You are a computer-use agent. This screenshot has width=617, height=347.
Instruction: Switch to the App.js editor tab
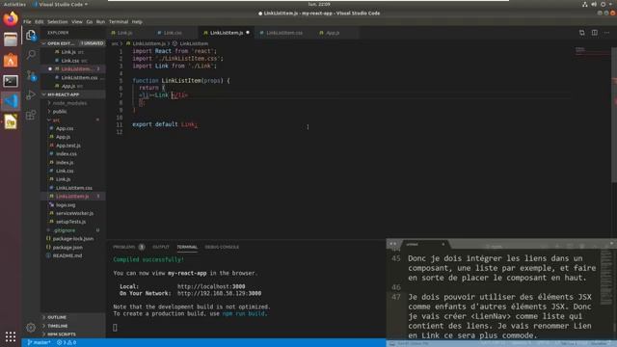point(333,33)
